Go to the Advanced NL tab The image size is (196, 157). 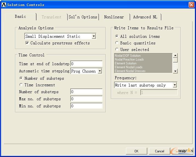pyautogui.click(x=145, y=17)
